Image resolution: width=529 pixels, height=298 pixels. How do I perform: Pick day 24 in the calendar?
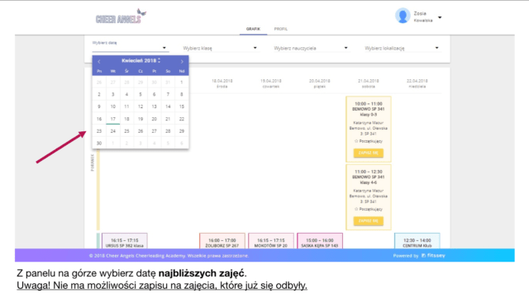113,131
